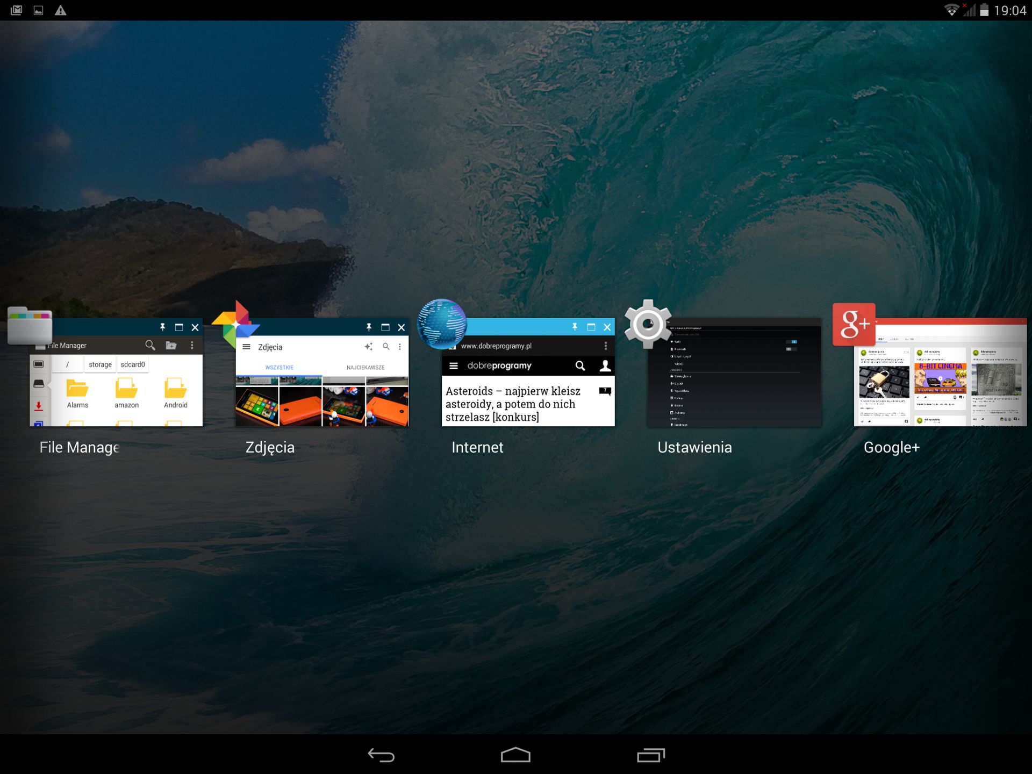Toggle the first switch in Ustawienia preview
The height and width of the screenshot is (774, 1032).
[791, 342]
